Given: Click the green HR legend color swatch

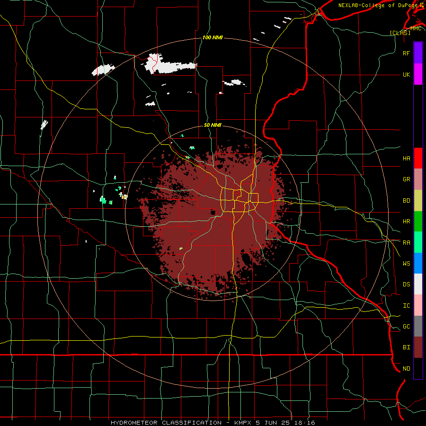Looking at the screenshot, I should tap(418, 222).
